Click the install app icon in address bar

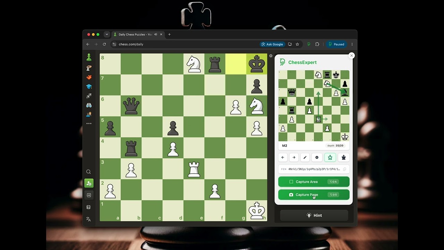290,44
